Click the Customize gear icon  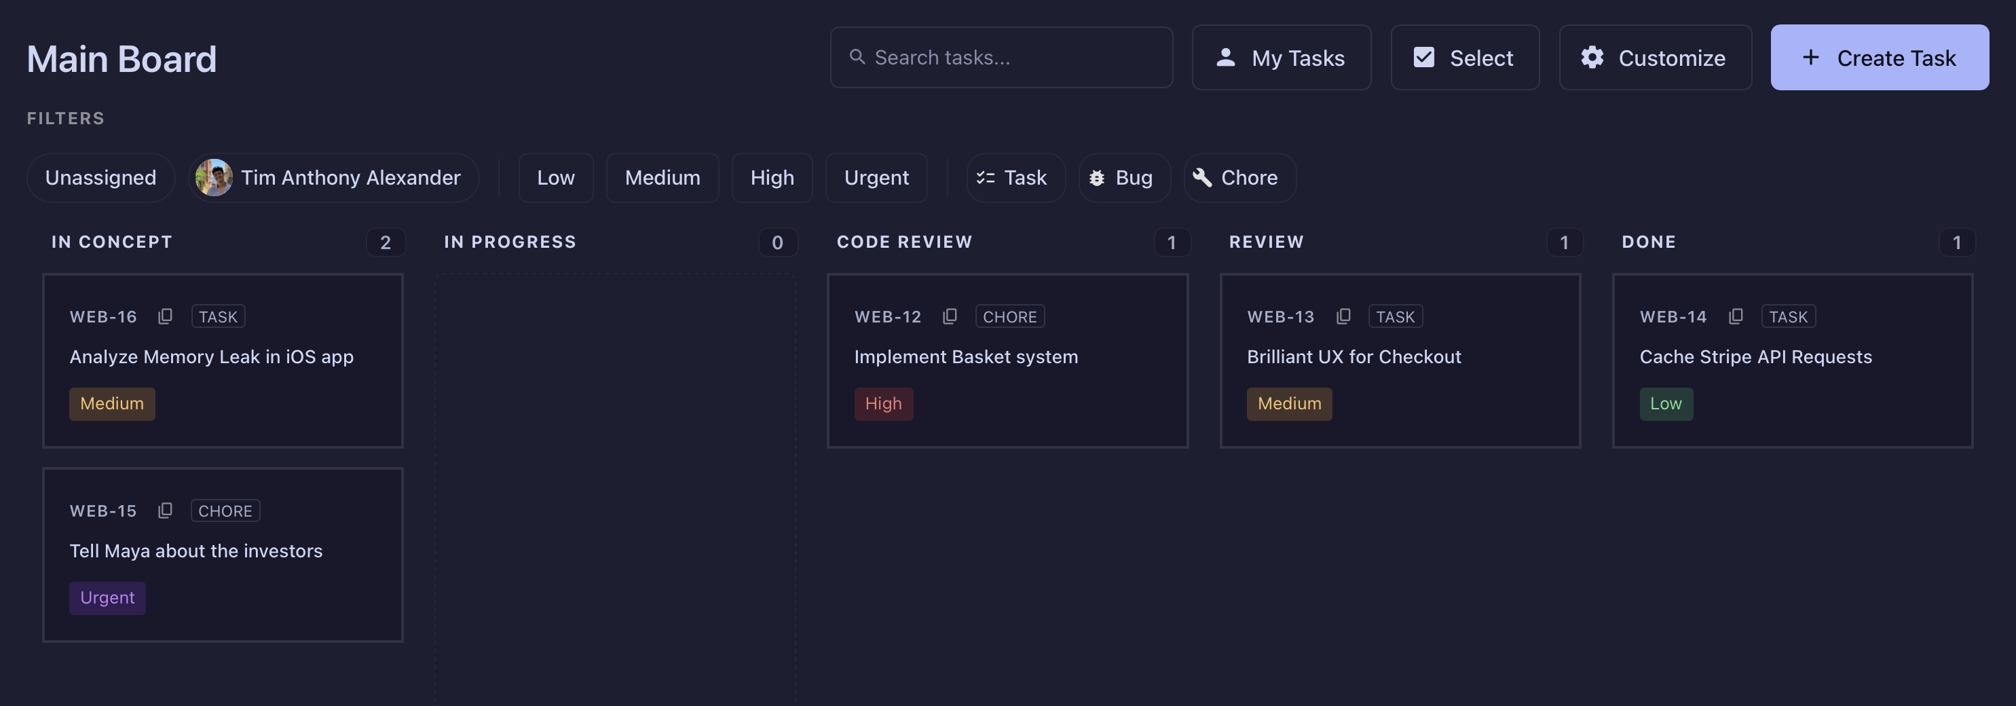tap(1592, 57)
